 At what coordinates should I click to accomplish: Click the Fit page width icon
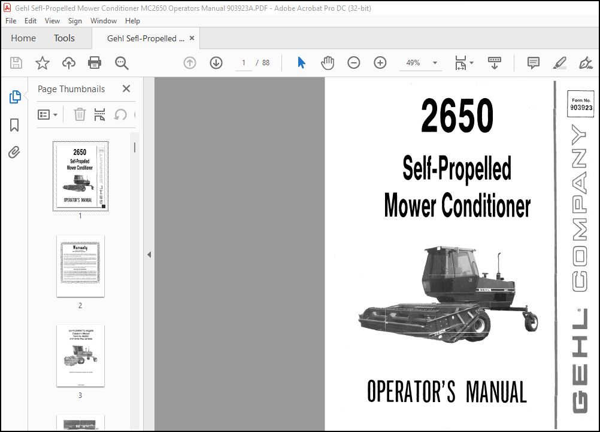[460, 63]
